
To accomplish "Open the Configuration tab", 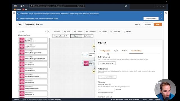I will (x=105, y=51).
